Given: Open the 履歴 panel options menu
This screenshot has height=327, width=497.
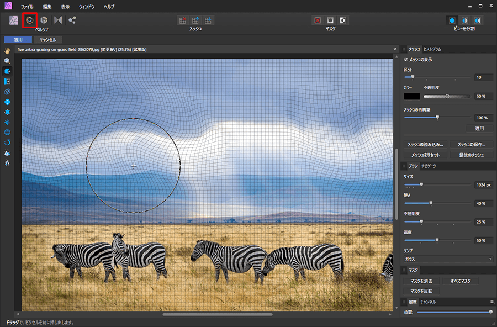Looking at the screenshot, I should coord(491,302).
